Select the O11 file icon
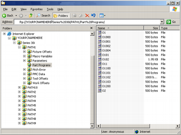 click(100, 64)
